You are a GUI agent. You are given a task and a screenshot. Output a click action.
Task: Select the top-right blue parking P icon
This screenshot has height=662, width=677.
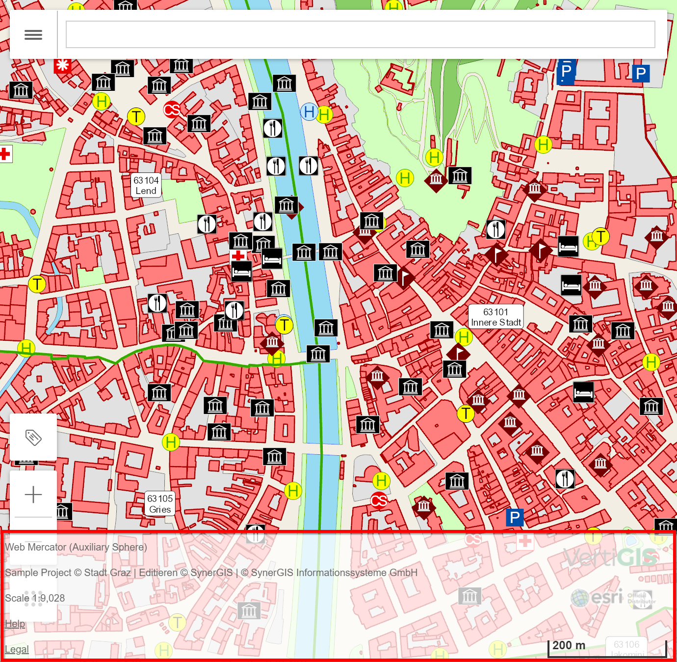(641, 74)
